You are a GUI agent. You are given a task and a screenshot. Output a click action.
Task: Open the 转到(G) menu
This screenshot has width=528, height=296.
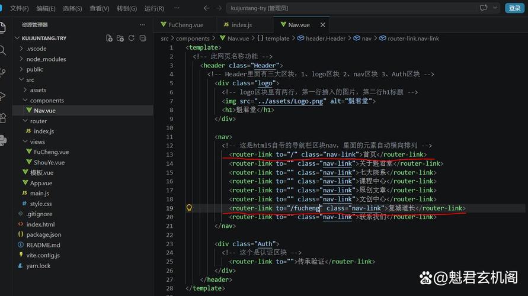[x=127, y=8]
